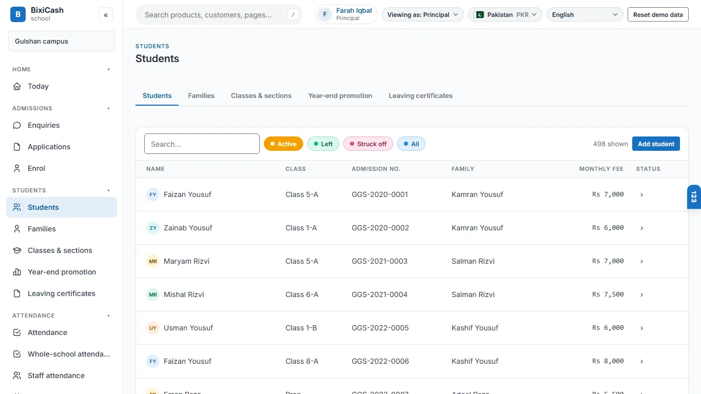The image size is (701, 394).
Task: Click student name Maryam Rizvi
Action: click(x=186, y=261)
